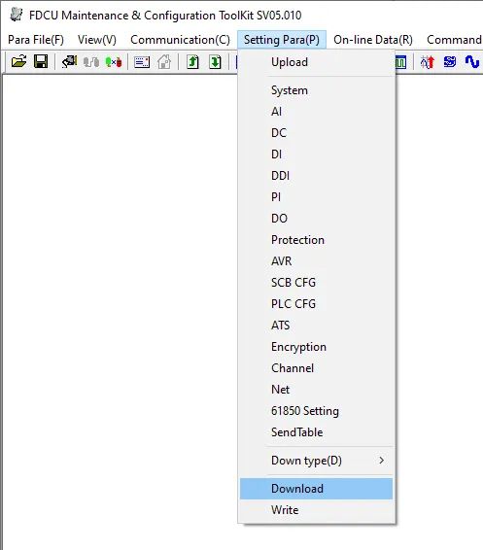This screenshot has width=483, height=550.
Task: Expand the Down type(D) submenu
Action: (x=317, y=461)
